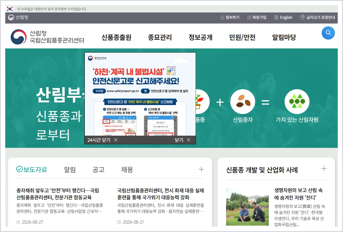Screen dimensions: 343x232
Task: Click the globe icon beside English
Action: pyautogui.click(x=276, y=17)
